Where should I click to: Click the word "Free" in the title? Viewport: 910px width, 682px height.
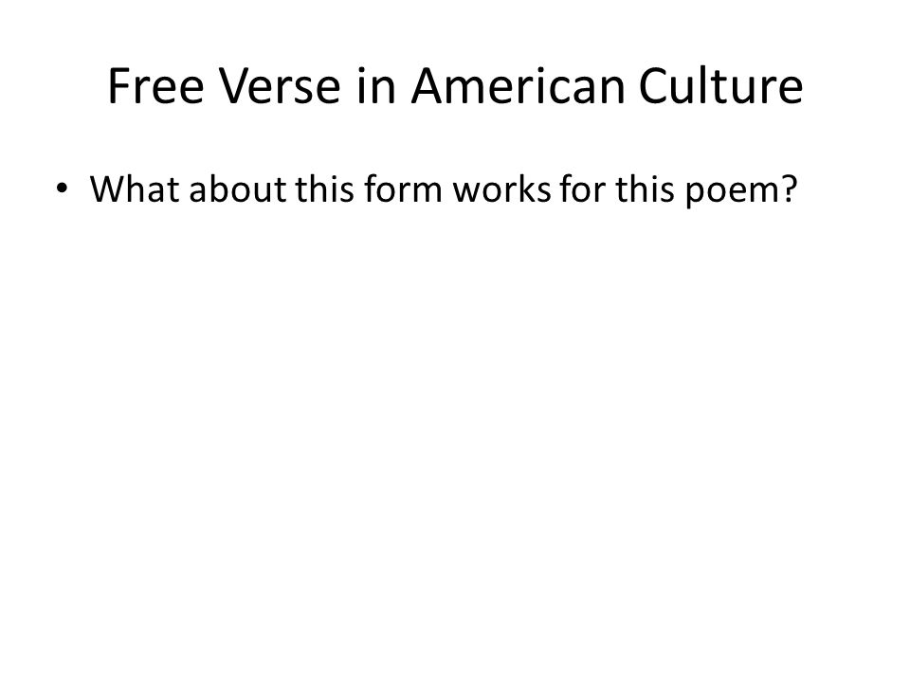tap(156, 86)
